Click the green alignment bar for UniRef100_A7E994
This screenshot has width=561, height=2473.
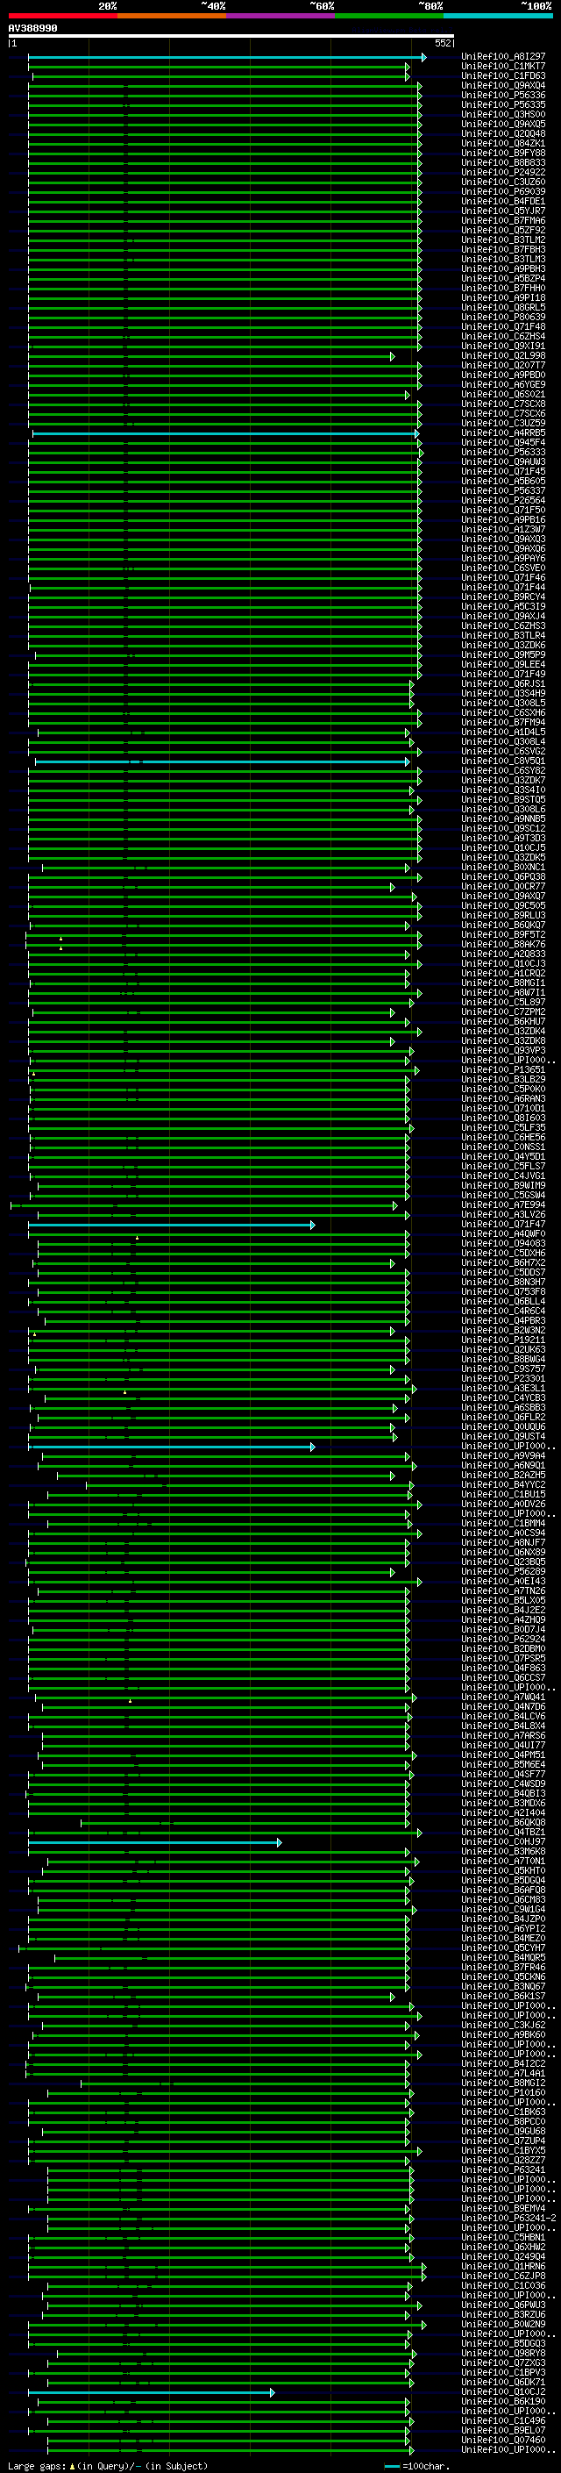[203, 1205]
